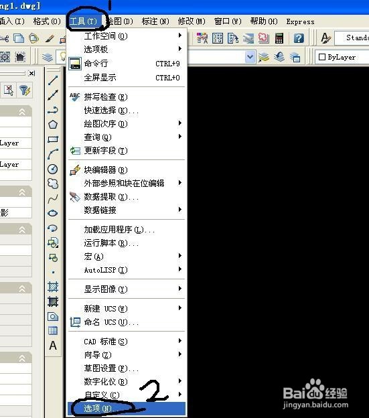Open the Layer States Manager icon
Viewport: 369px width, 418px height.
[x=295, y=57]
